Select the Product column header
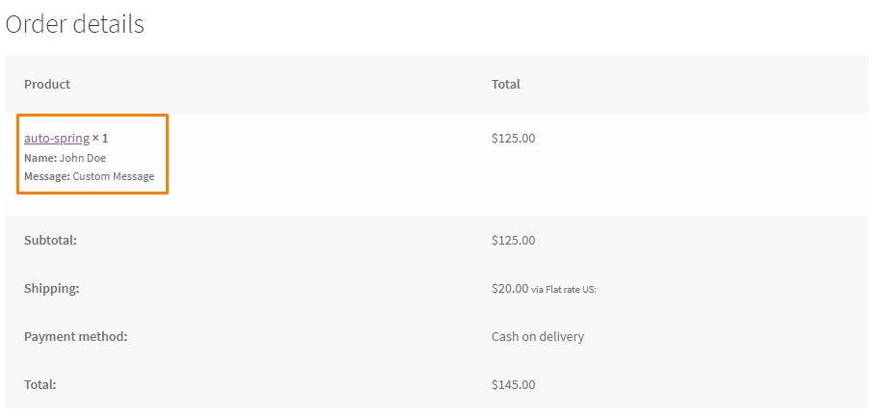Screen dimensions: 882x416 (47, 85)
